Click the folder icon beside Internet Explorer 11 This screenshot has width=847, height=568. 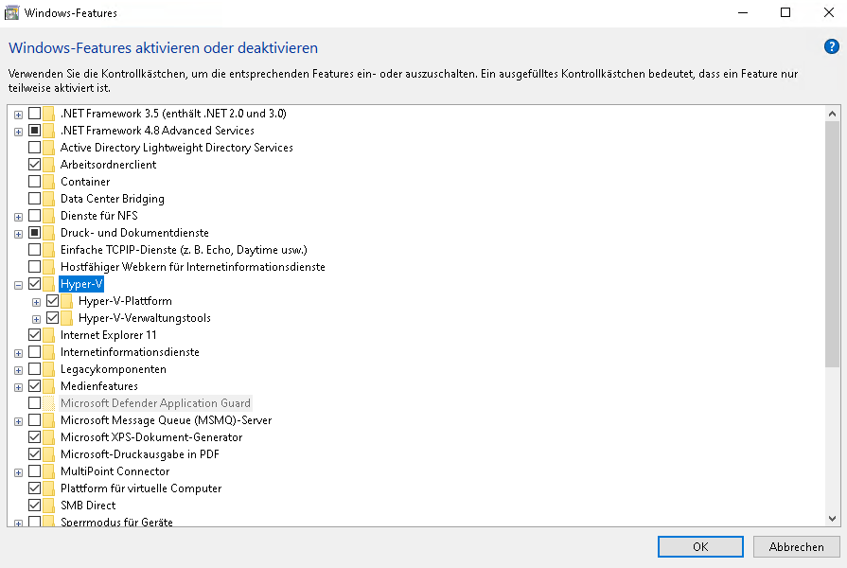(x=48, y=335)
